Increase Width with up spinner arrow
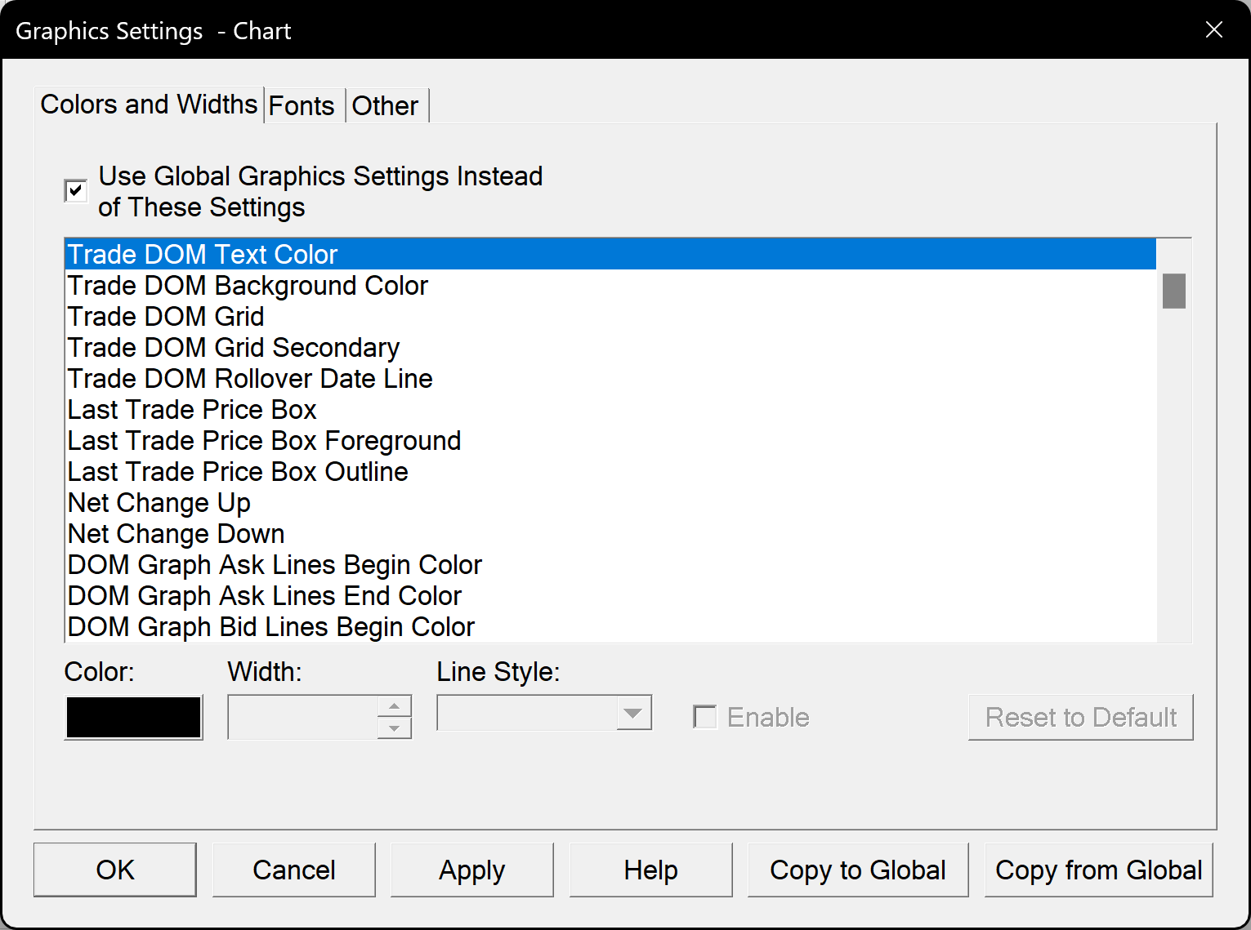 coord(395,706)
